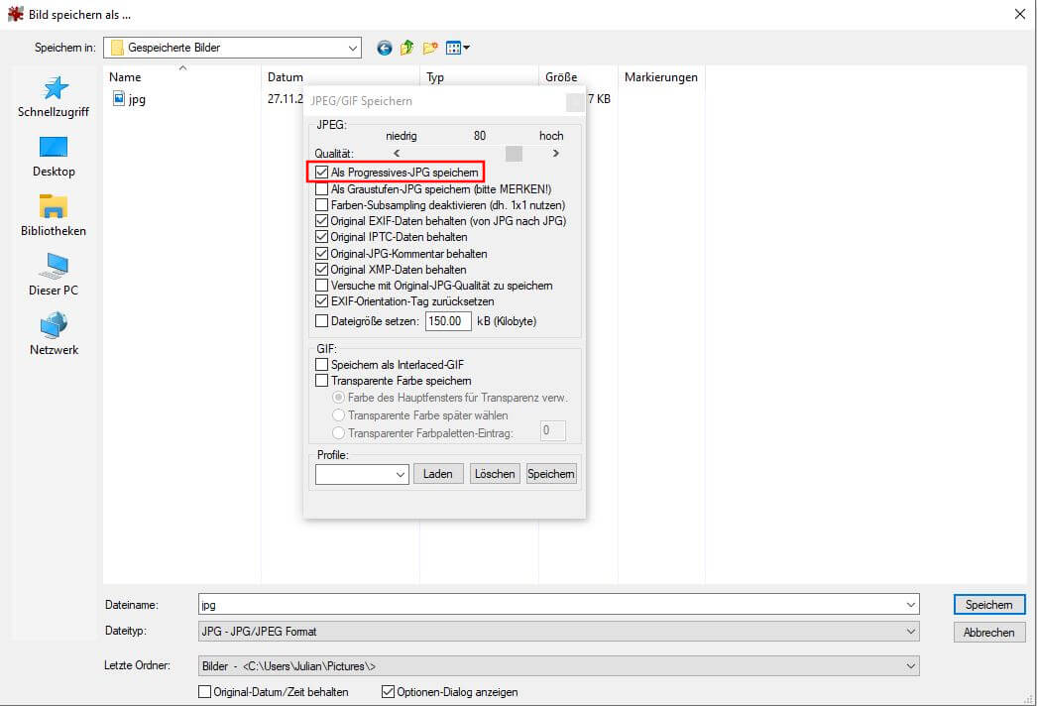1037x706 pixels.
Task: Click the palette entry number field
Action: [553, 430]
